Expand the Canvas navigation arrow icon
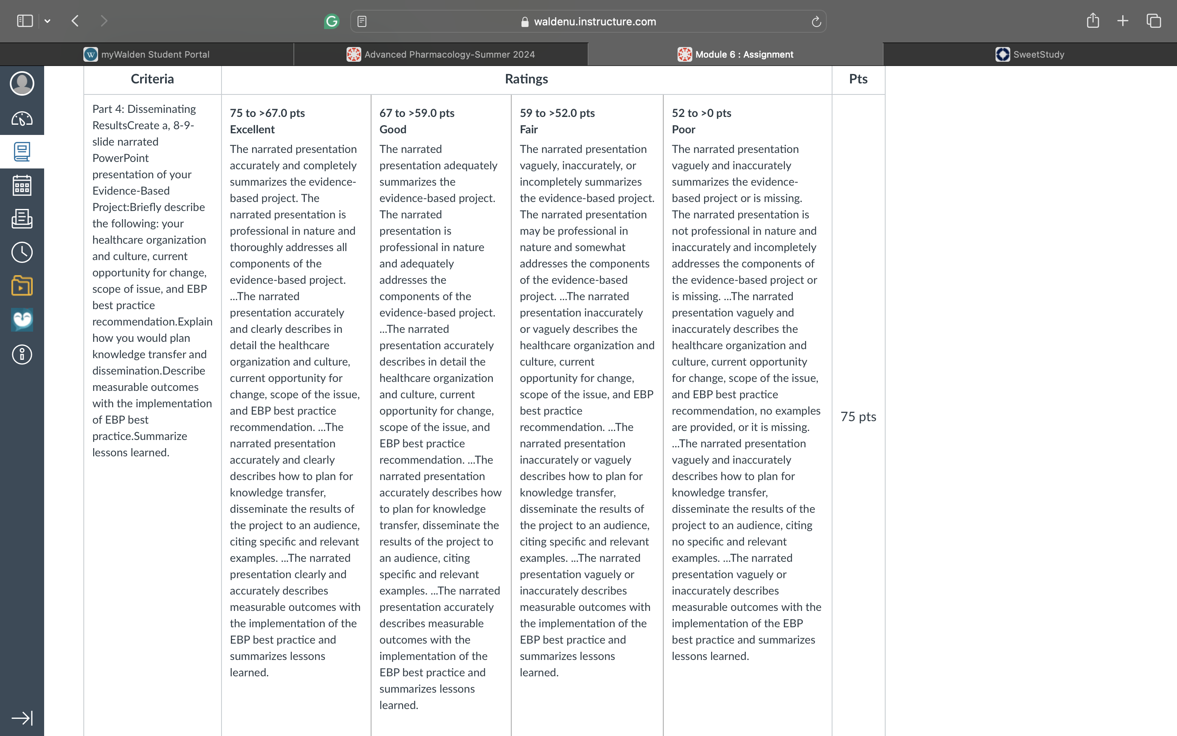 [x=22, y=718]
